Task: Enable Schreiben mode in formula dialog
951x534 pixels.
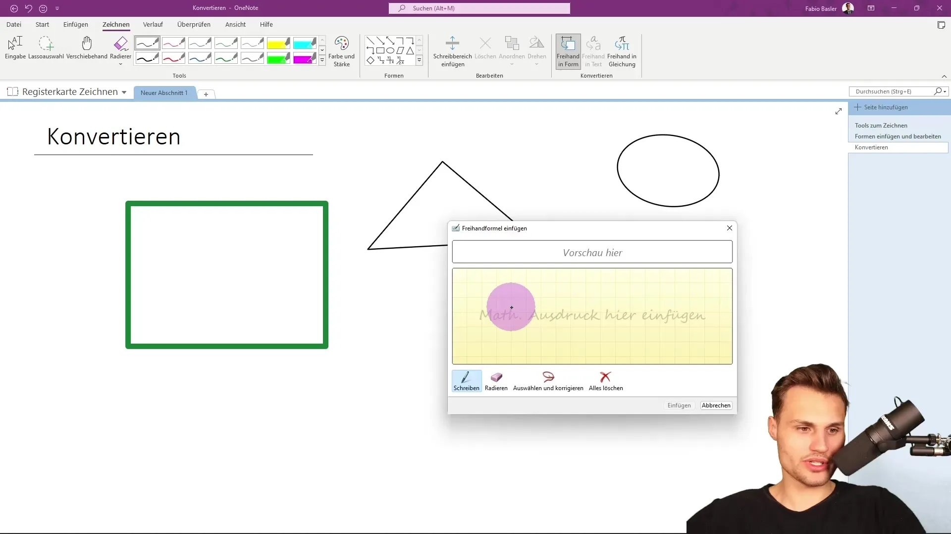Action: 467,381
